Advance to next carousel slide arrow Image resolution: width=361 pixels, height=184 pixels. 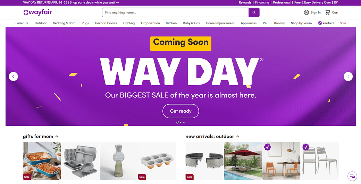click(348, 77)
